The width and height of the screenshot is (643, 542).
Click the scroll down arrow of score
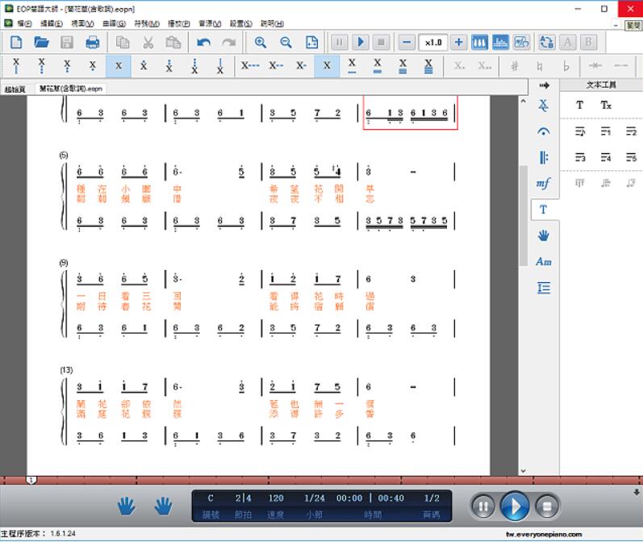click(x=524, y=471)
